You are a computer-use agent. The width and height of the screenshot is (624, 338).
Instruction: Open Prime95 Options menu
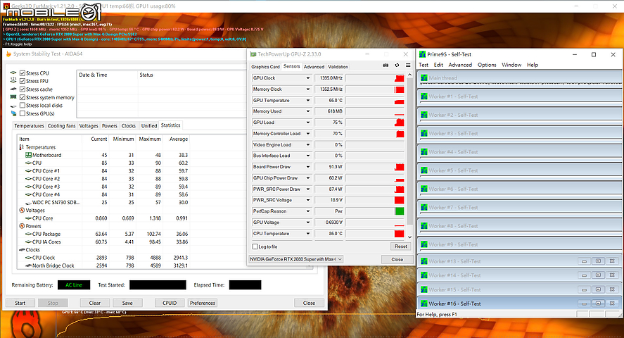(x=487, y=65)
